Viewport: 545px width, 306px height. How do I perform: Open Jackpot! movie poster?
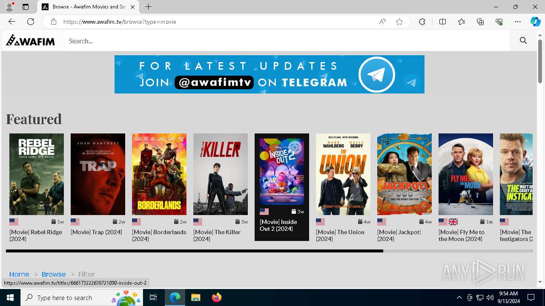404,174
